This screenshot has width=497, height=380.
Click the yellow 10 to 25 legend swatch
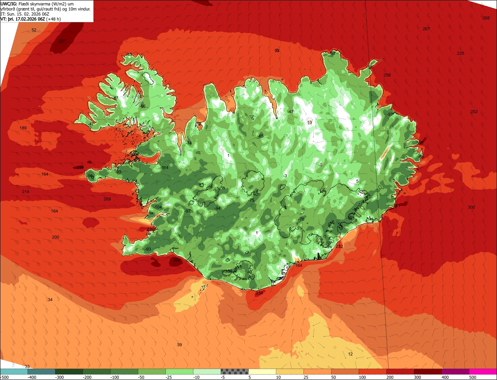(x=290, y=371)
